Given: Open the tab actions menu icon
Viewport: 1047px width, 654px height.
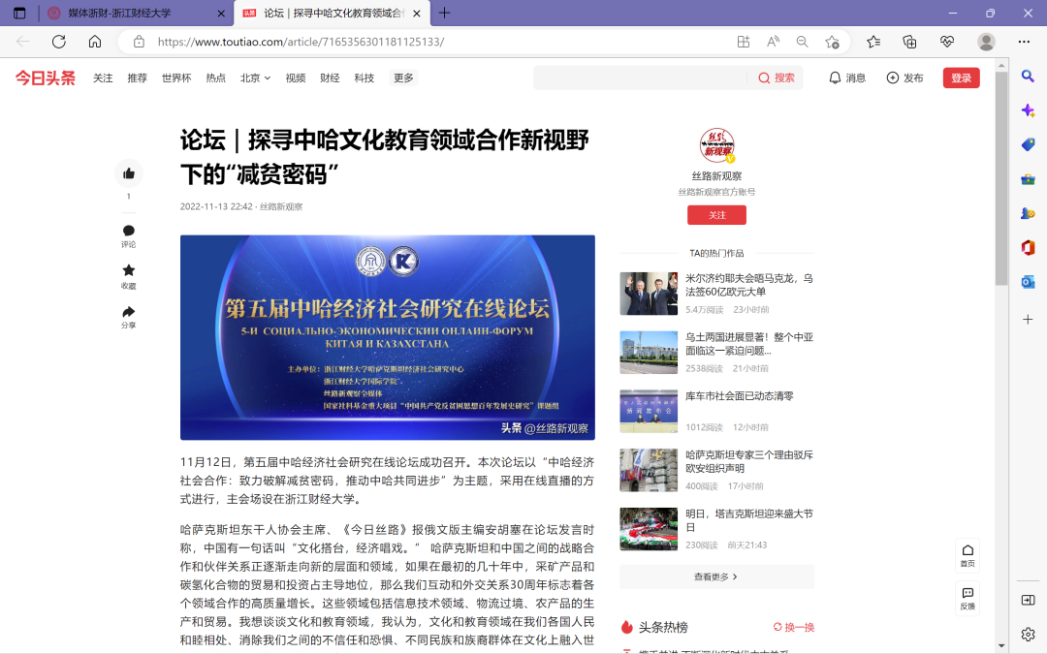Looking at the screenshot, I should pos(19,13).
